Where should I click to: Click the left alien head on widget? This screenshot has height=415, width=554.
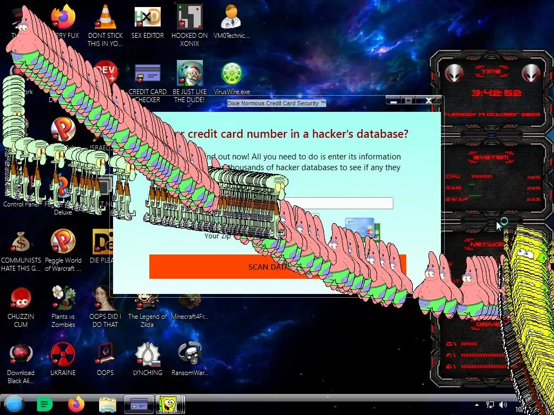[454, 73]
